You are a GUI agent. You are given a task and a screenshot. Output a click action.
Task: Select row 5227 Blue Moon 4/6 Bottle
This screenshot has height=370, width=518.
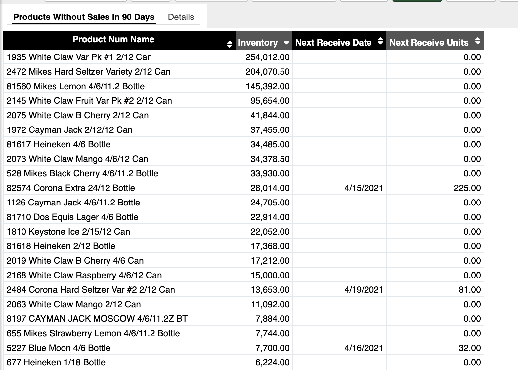pyautogui.click(x=243, y=348)
